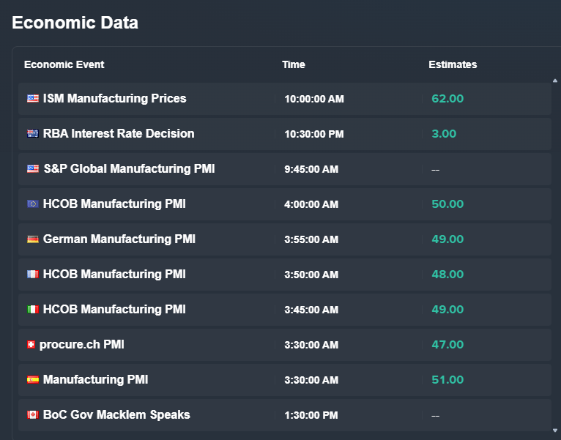The height and width of the screenshot is (440, 561).
Task: Click the 3.00 estimate value
Action: pos(444,133)
